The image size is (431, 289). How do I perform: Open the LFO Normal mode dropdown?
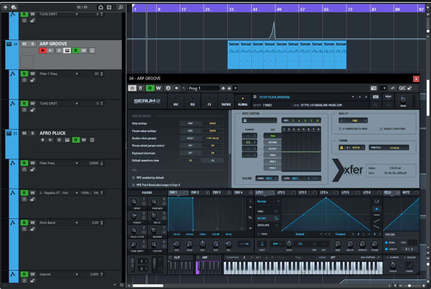(x=269, y=202)
